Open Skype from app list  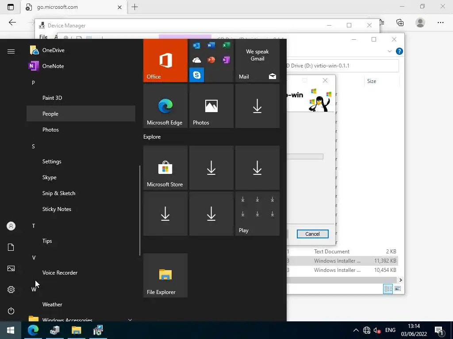click(x=81, y=177)
